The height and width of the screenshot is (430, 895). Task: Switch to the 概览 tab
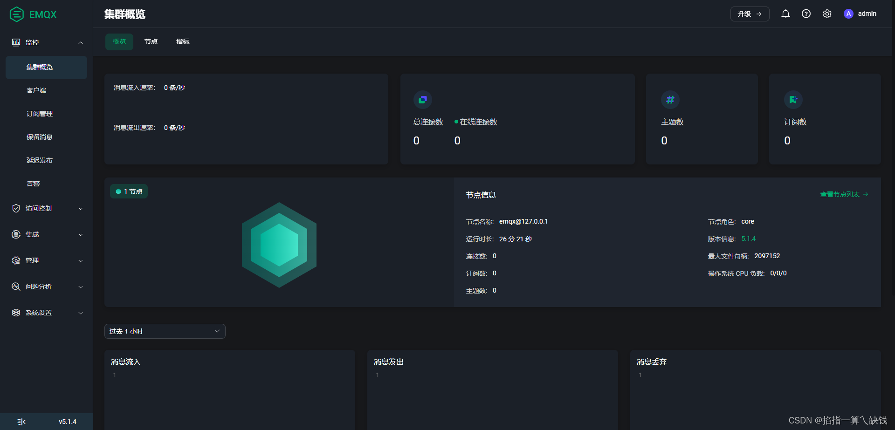pos(119,41)
